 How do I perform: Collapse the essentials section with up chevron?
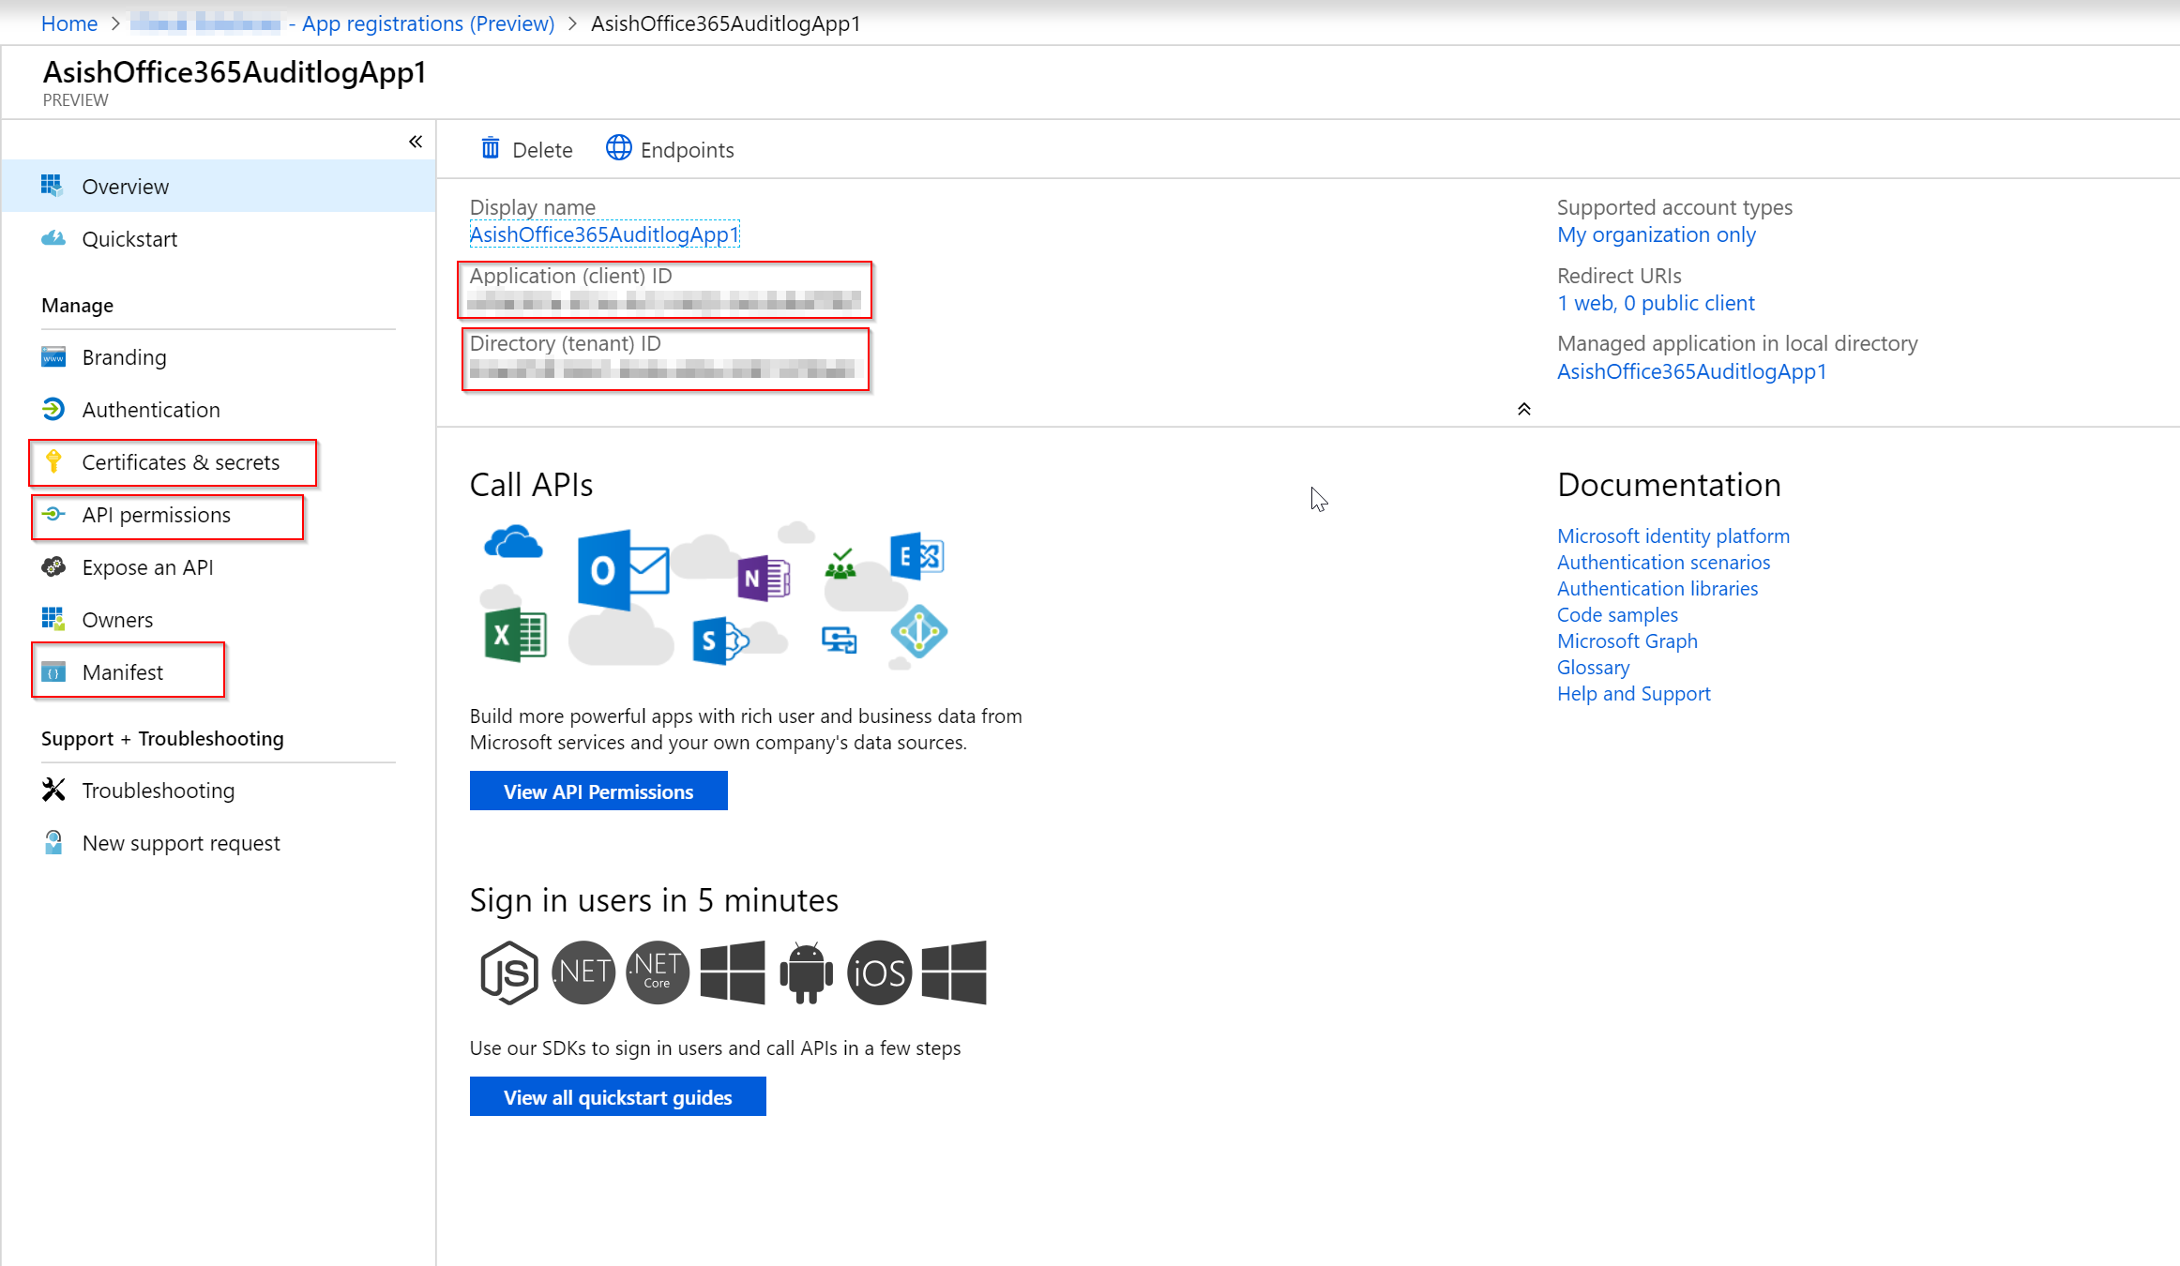[1523, 409]
